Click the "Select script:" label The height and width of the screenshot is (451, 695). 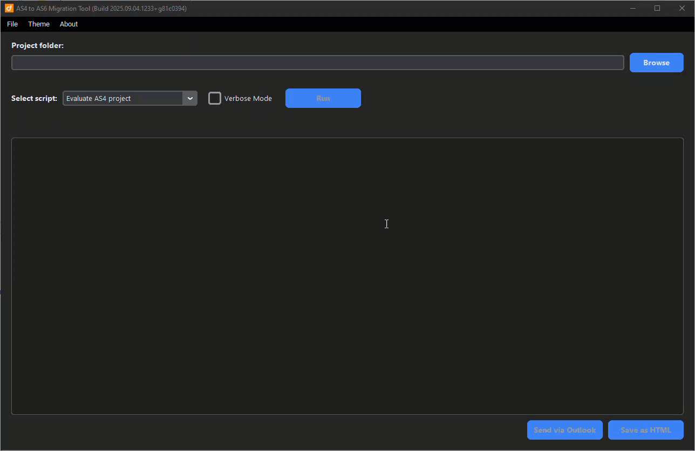click(35, 98)
